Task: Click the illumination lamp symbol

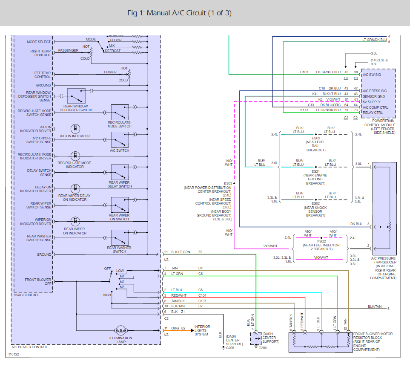Action: [x=120, y=330]
